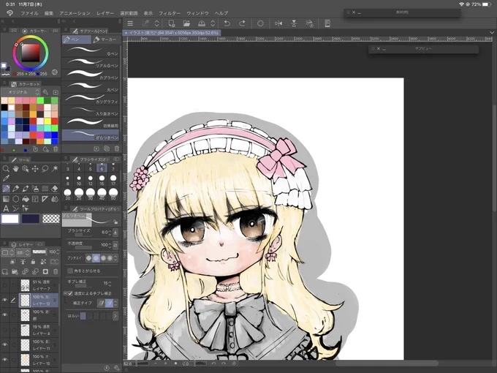Toggle visibility eye of the 顔 layer

5,315
